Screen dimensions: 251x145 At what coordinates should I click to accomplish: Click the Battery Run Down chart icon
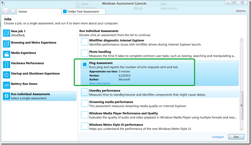coord(7,85)
